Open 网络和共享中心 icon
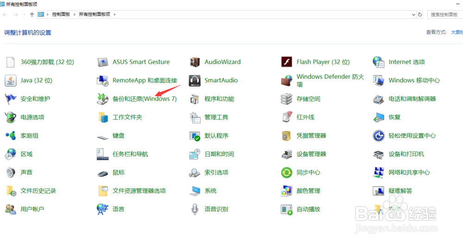Screen dimensions: 463x244 click(x=379, y=173)
